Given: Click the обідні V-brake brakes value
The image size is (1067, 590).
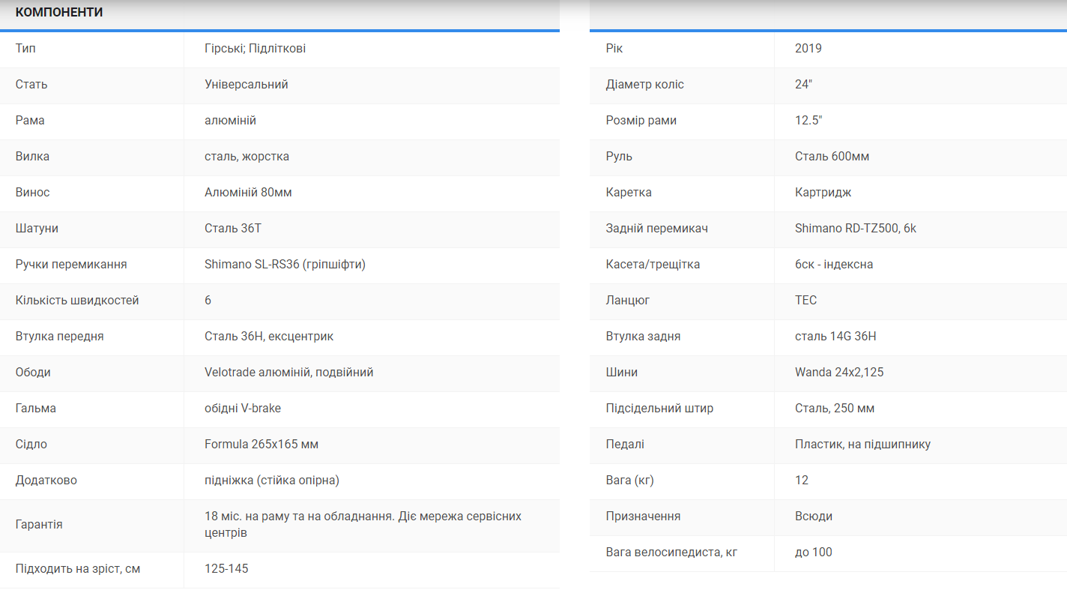Looking at the screenshot, I should [x=243, y=409].
